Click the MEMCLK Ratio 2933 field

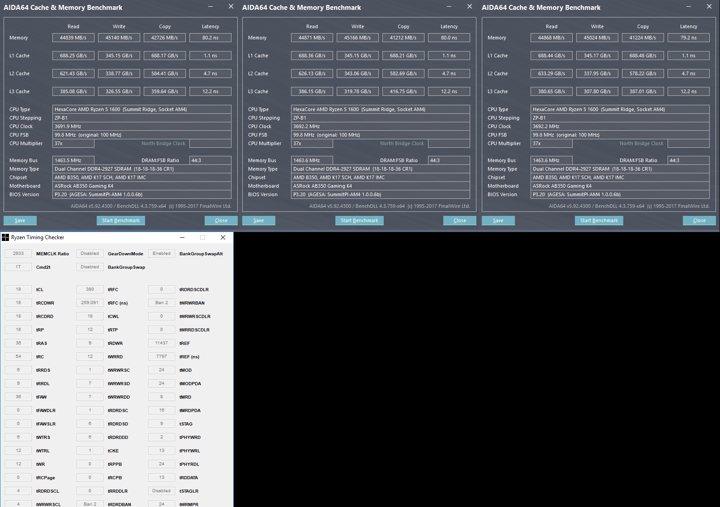tap(18, 253)
